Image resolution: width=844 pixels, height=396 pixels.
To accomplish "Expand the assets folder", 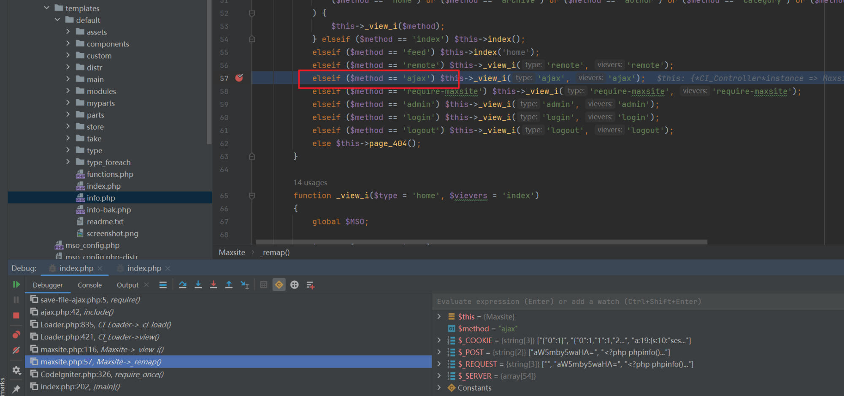I will coord(68,32).
